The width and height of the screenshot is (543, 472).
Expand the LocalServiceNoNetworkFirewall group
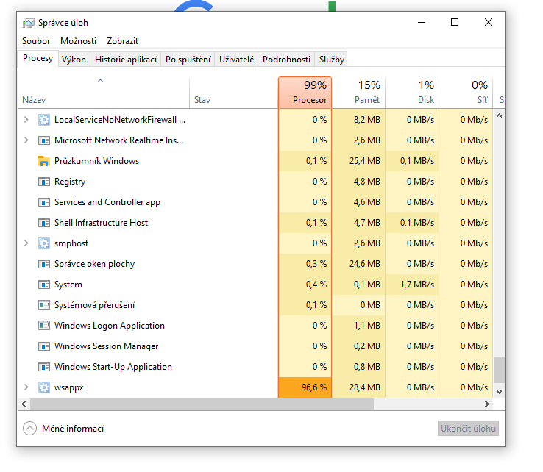click(x=26, y=120)
